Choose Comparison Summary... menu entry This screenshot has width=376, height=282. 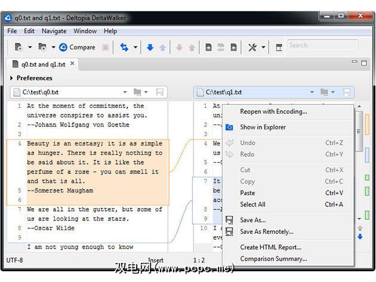click(x=288, y=259)
